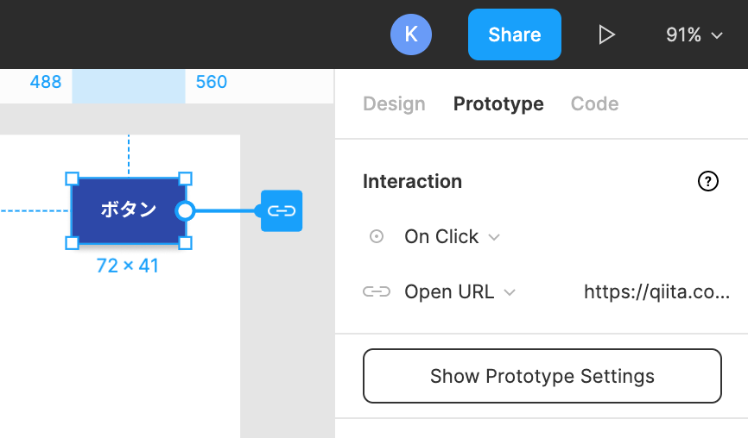
Task: Select the circular prototype connection node
Action: (185, 211)
